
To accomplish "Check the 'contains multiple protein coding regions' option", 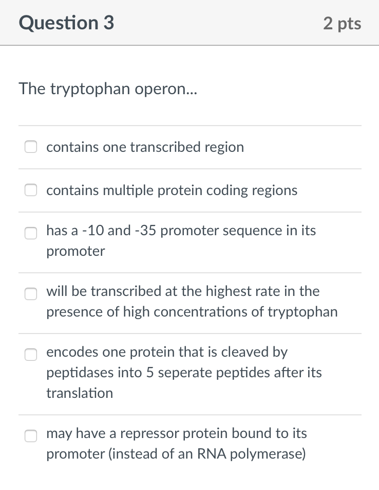I will coord(31,190).
